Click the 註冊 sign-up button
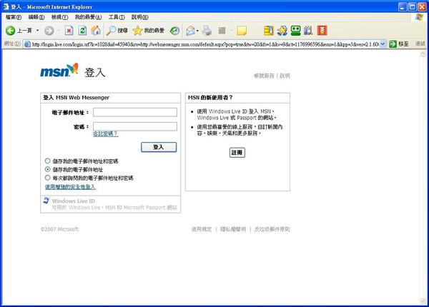 pos(237,152)
